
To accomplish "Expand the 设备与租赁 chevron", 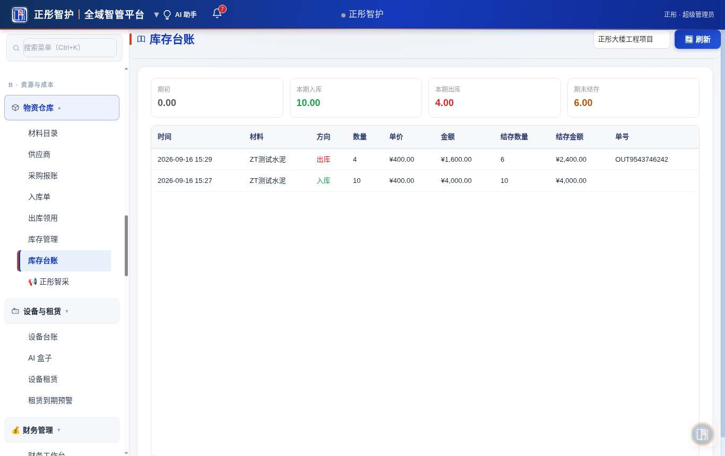I will tap(67, 311).
